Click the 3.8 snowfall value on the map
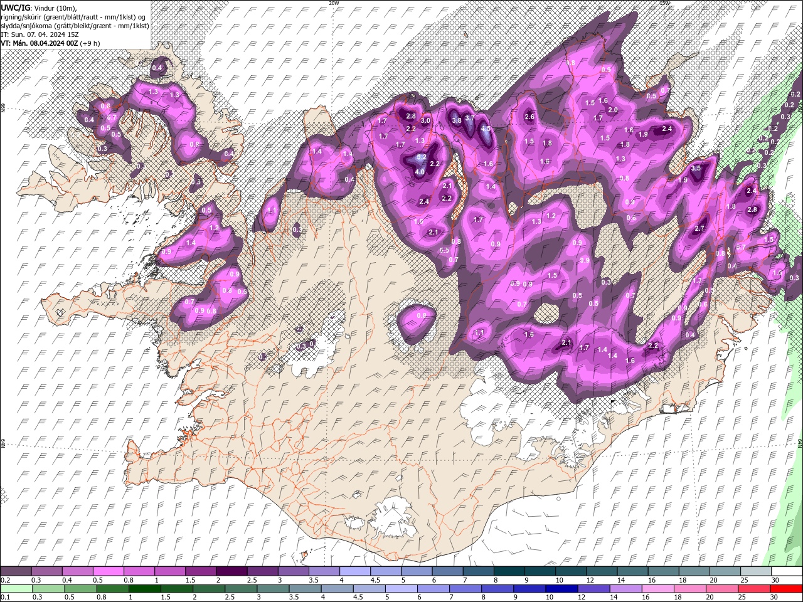 pos(457,120)
